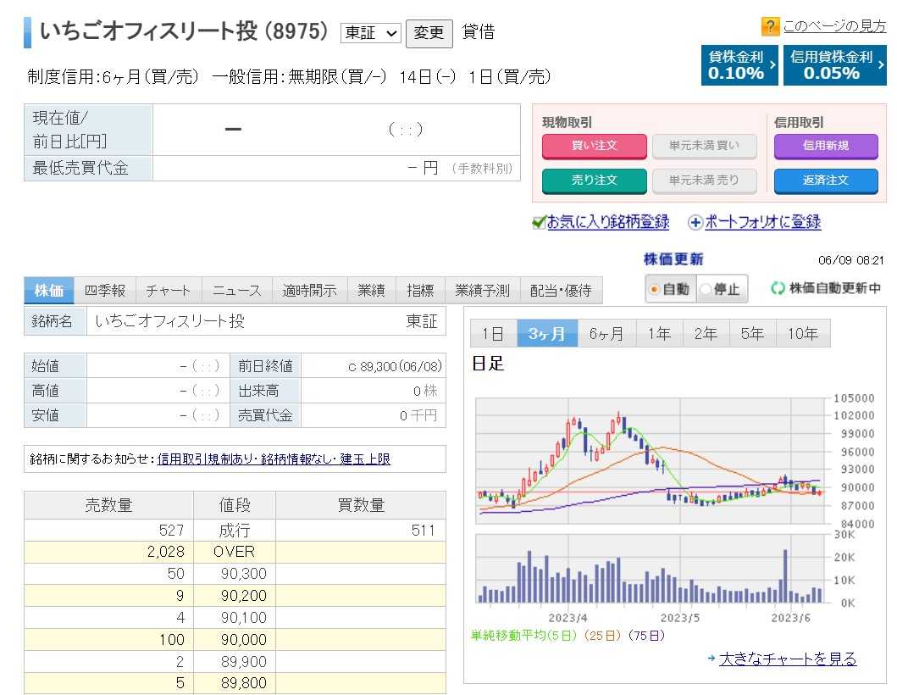Open the このページの見方 link
Viewport: 897px width, 695px height.
(834, 26)
